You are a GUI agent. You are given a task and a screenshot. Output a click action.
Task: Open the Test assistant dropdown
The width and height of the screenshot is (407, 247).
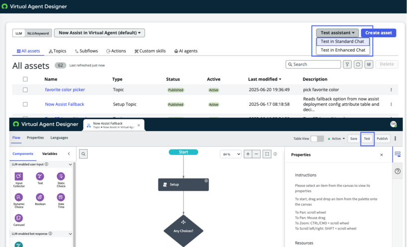[x=337, y=33]
